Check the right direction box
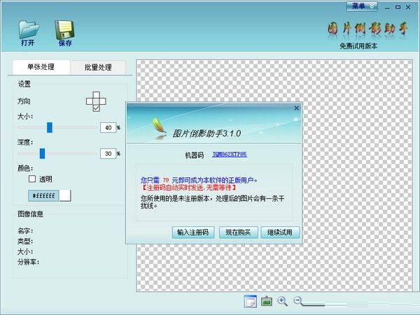The height and width of the screenshot is (315, 420). (103, 101)
